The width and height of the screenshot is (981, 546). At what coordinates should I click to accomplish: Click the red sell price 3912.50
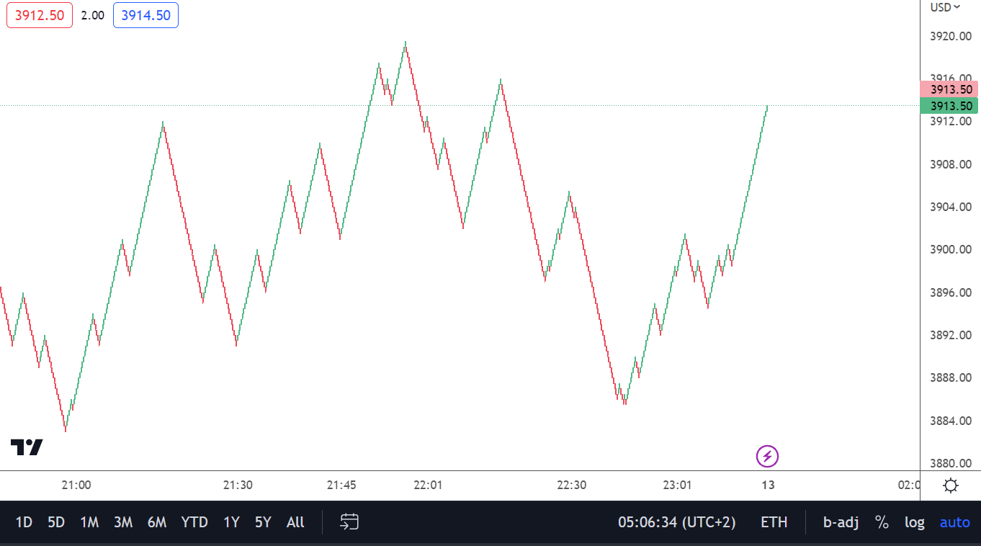point(40,15)
